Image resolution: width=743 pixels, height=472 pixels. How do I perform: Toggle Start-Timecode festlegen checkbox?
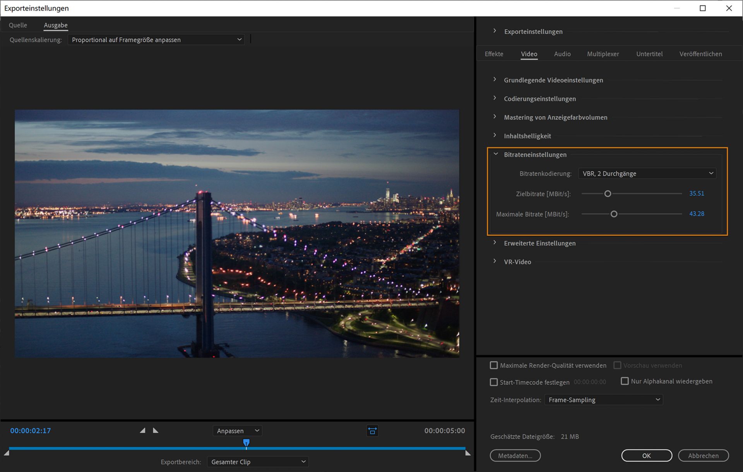point(494,382)
